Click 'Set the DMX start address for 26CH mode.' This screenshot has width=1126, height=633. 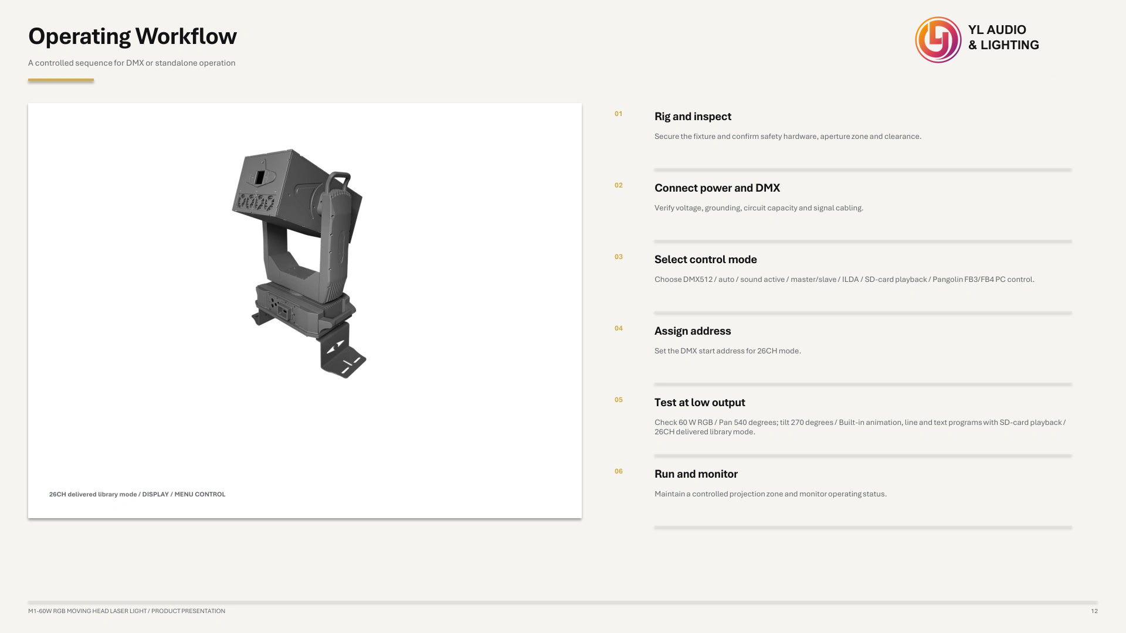pyautogui.click(x=728, y=351)
